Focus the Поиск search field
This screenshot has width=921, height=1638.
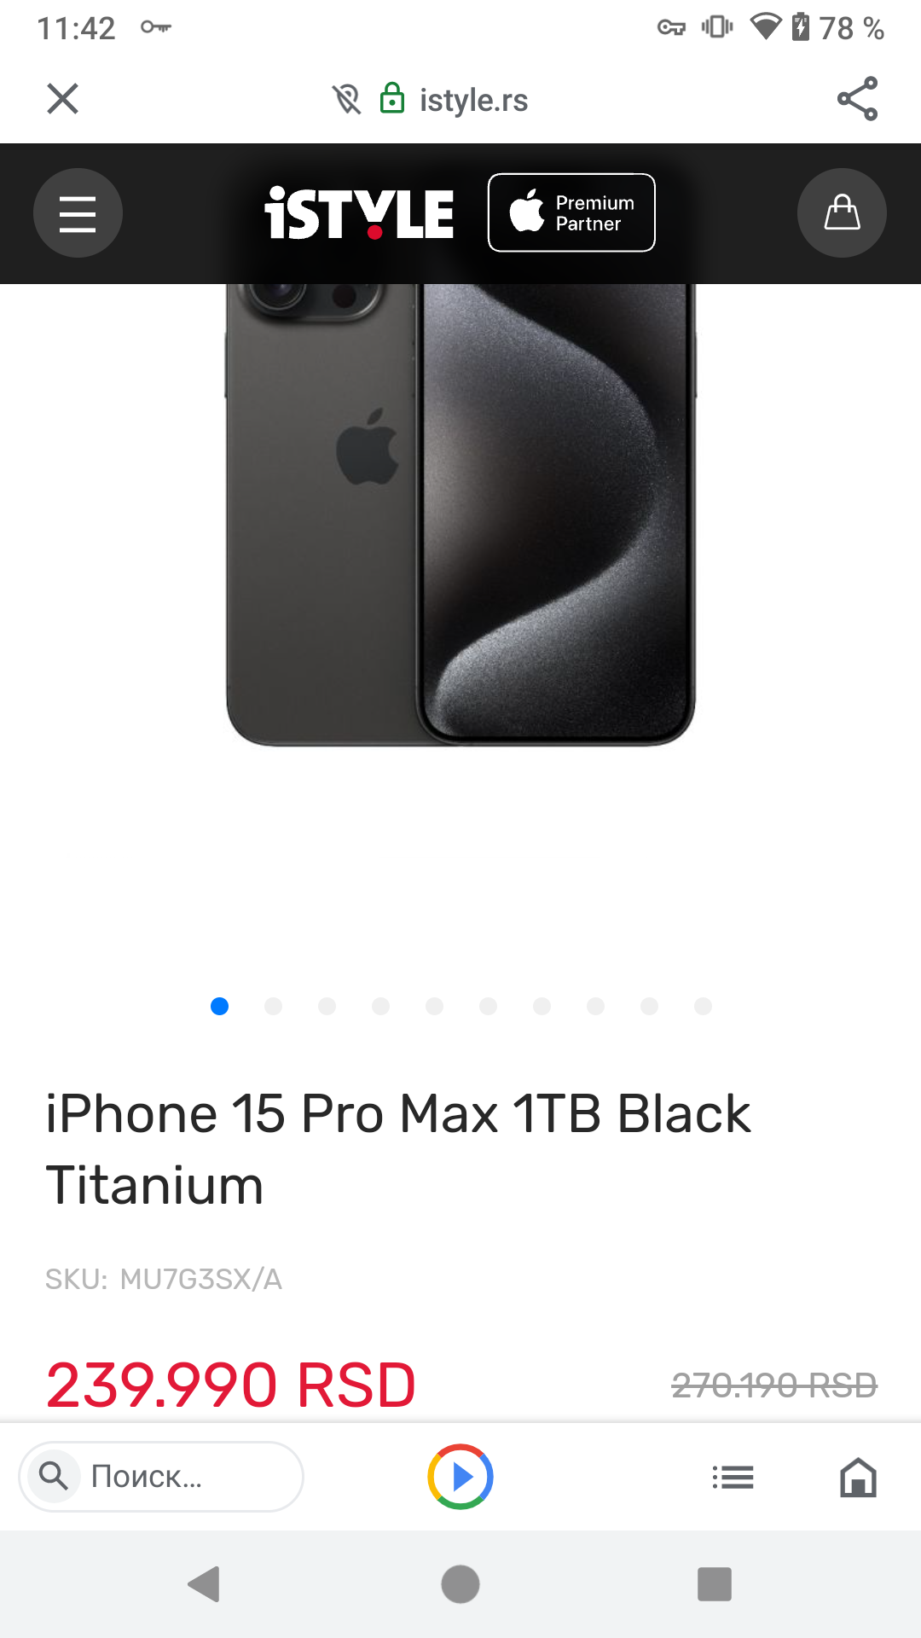(x=161, y=1477)
